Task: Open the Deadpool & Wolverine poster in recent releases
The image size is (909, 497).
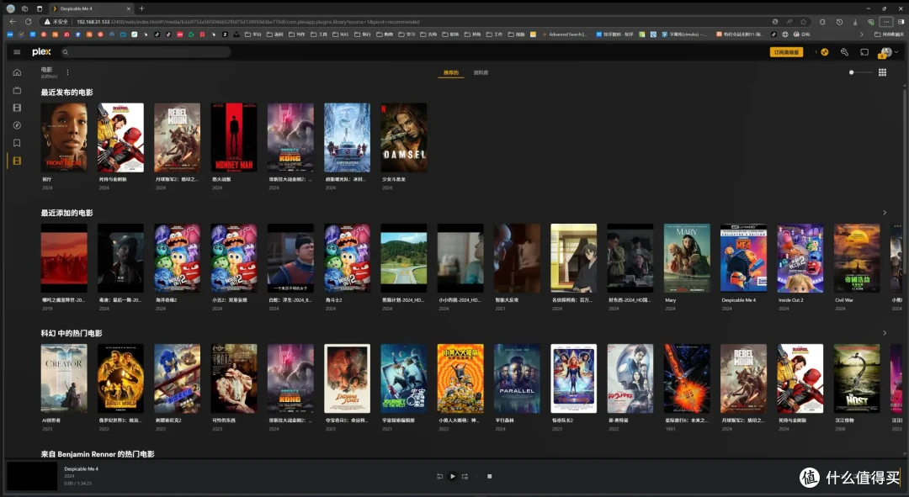Action: pos(120,137)
